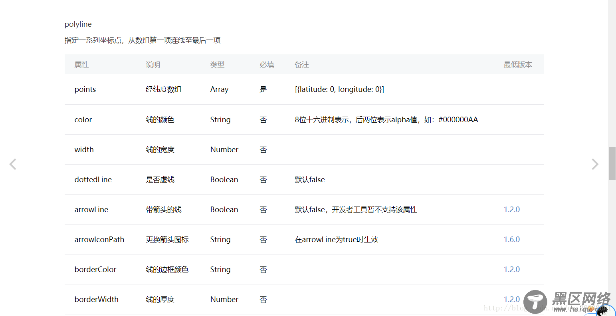The height and width of the screenshot is (316, 616).
Task: Click the 在arrowLine为true时生效 remark
Action: tap(337, 239)
